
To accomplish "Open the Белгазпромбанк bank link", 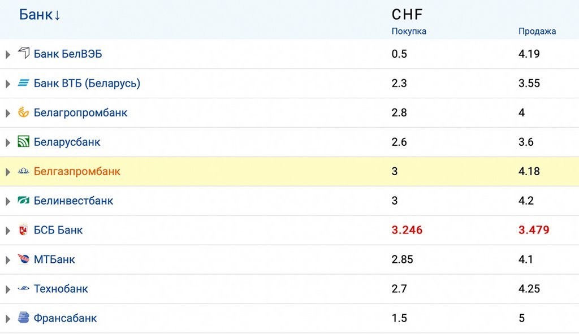I will coord(77,171).
